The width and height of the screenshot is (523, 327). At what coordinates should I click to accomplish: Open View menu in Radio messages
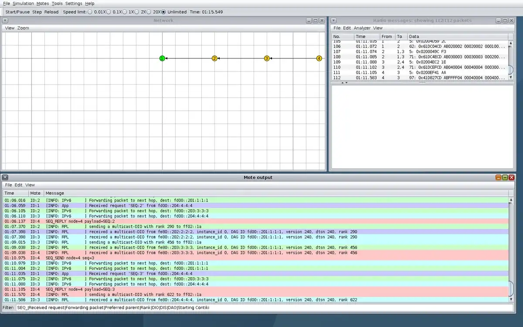378,28
